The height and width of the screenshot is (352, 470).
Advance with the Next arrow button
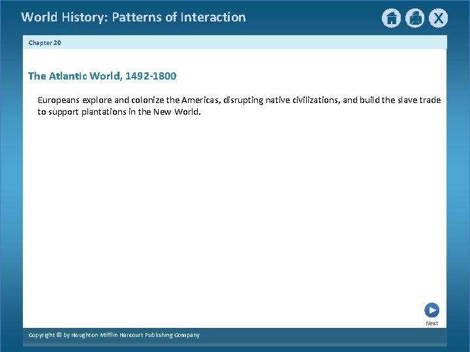point(431,310)
